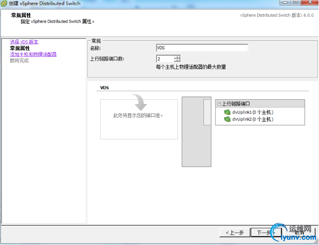Go to 添加主机和物理适配器 step
This screenshot has width=319, height=245.
(33, 54)
